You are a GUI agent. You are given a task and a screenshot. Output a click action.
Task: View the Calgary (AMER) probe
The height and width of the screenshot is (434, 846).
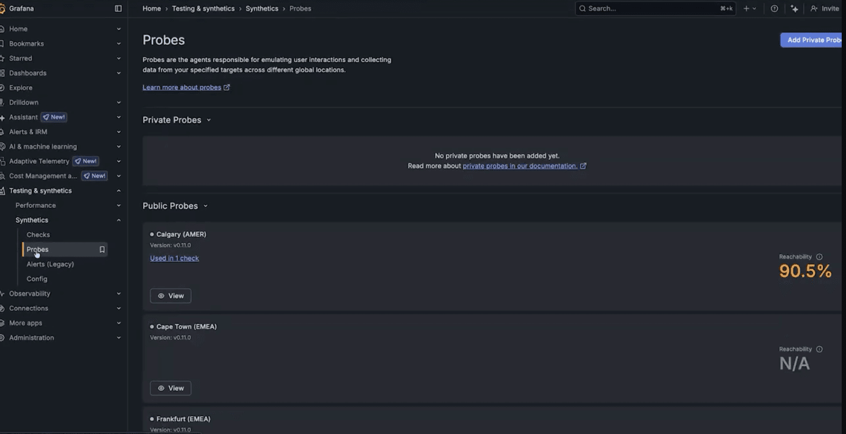[x=171, y=296]
